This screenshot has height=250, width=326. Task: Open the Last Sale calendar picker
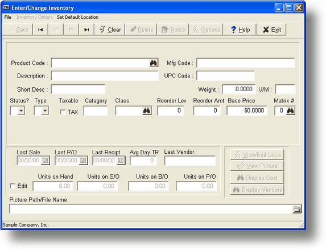tap(46, 161)
